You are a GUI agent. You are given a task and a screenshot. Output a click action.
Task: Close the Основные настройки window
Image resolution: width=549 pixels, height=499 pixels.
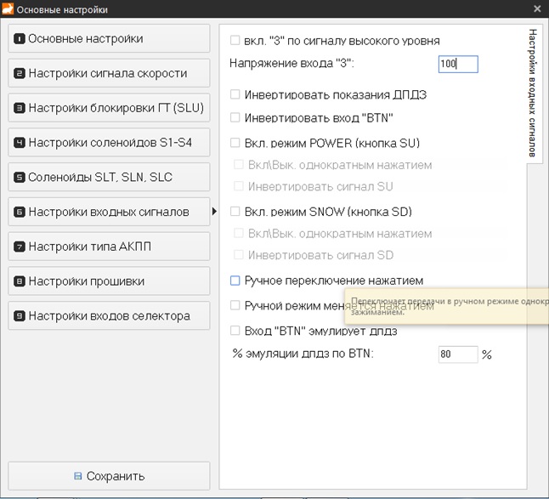pos(536,9)
